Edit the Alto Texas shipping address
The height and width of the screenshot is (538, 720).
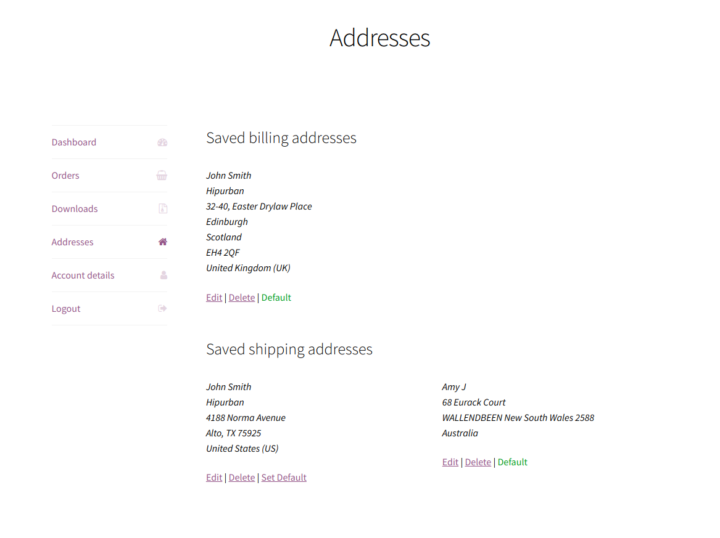(x=213, y=477)
